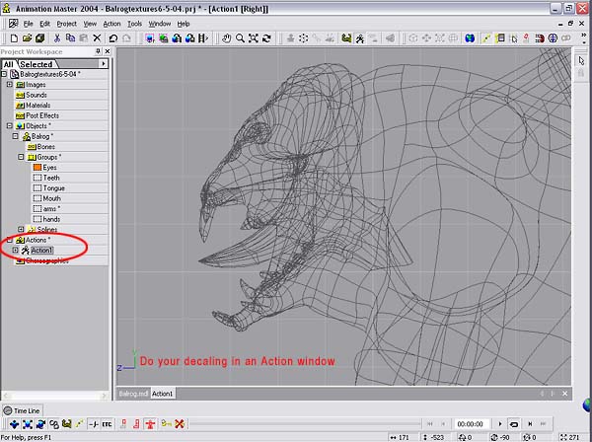The height and width of the screenshot is (442, 592).
Task: Select the Zoom magnifier tool
Action: click(240, 38)
